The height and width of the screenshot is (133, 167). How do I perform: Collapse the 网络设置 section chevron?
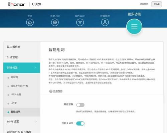(36, 68)
